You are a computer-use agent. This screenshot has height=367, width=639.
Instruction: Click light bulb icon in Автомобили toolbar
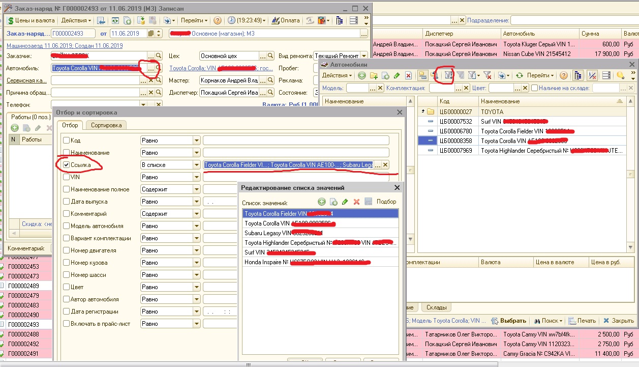click(x=620, y=75)
